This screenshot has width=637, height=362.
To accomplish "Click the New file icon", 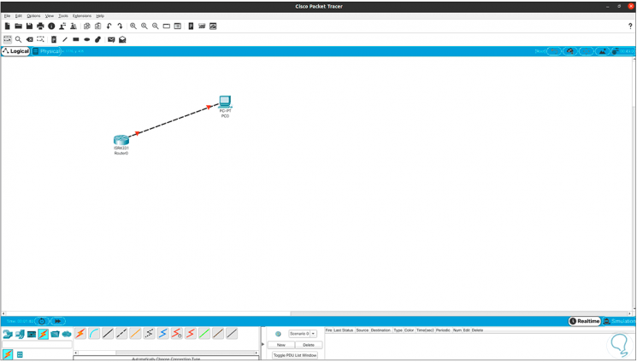I will tap(8, 26).
